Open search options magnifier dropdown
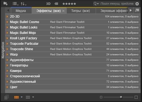This screenshot has width=142, height=102. point(96,4)
